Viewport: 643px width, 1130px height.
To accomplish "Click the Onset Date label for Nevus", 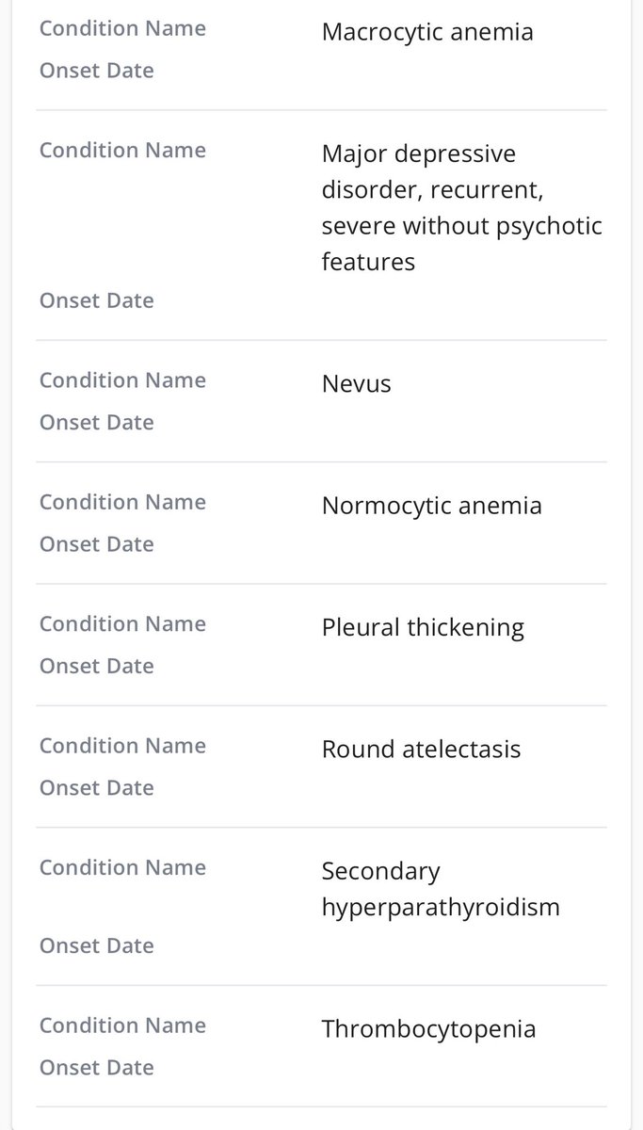I will tap(96, 423).
